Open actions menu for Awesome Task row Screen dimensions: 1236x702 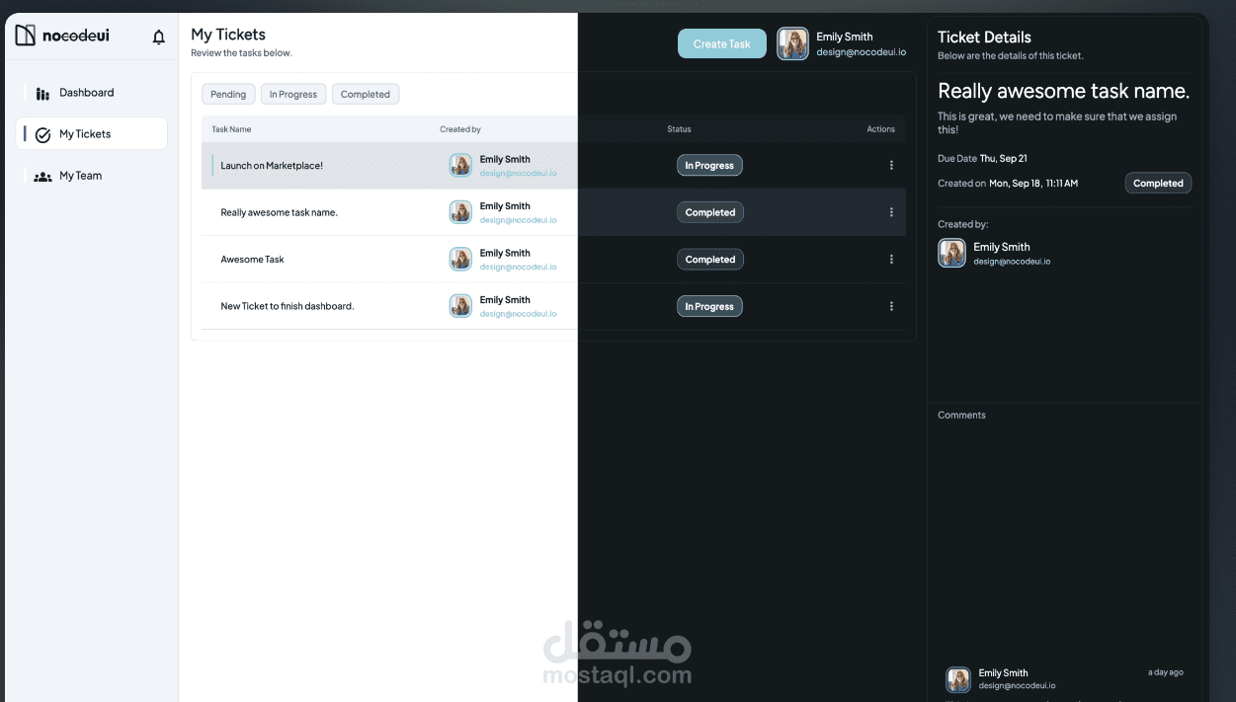pos(891,260)
